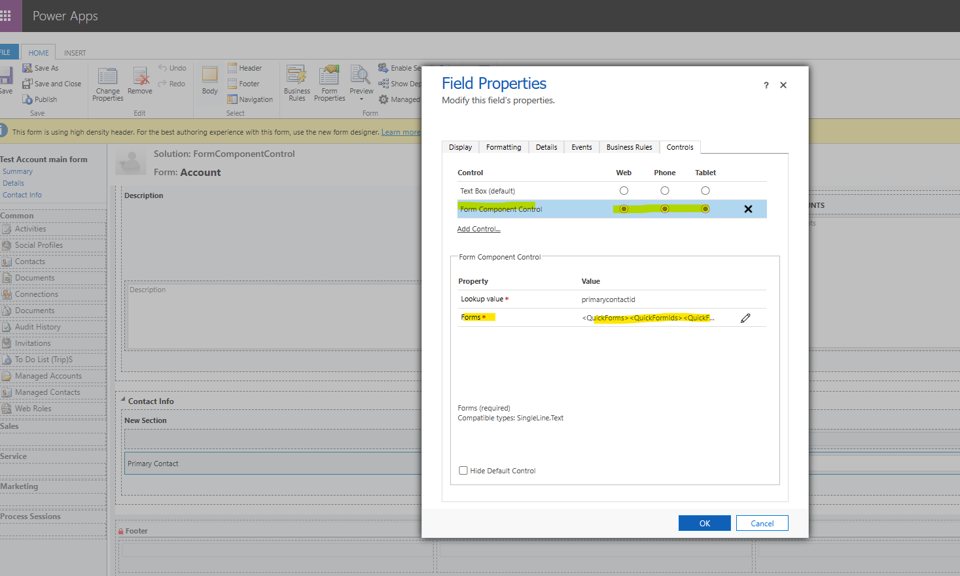Viewport: 960px width, 576px height.
Task: Select Web radio for Form Component Control
Action: pyautogui.click(x=624, y=209)
